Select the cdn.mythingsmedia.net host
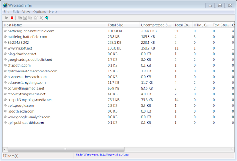 (x=26, y=89)
